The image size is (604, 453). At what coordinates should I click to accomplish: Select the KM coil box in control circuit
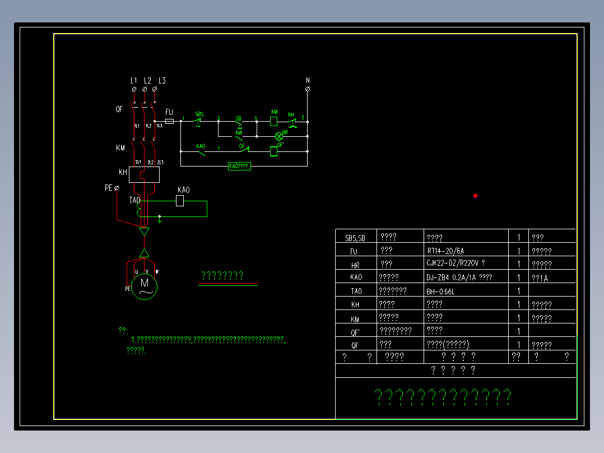pyautogui.click(x=274, y=122)
